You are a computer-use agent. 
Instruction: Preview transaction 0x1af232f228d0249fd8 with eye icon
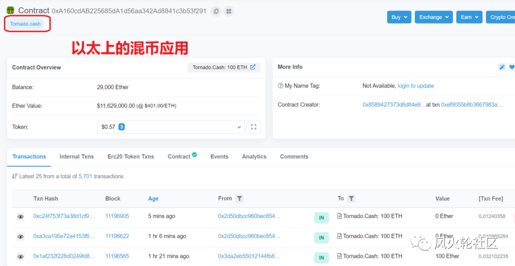21,256
